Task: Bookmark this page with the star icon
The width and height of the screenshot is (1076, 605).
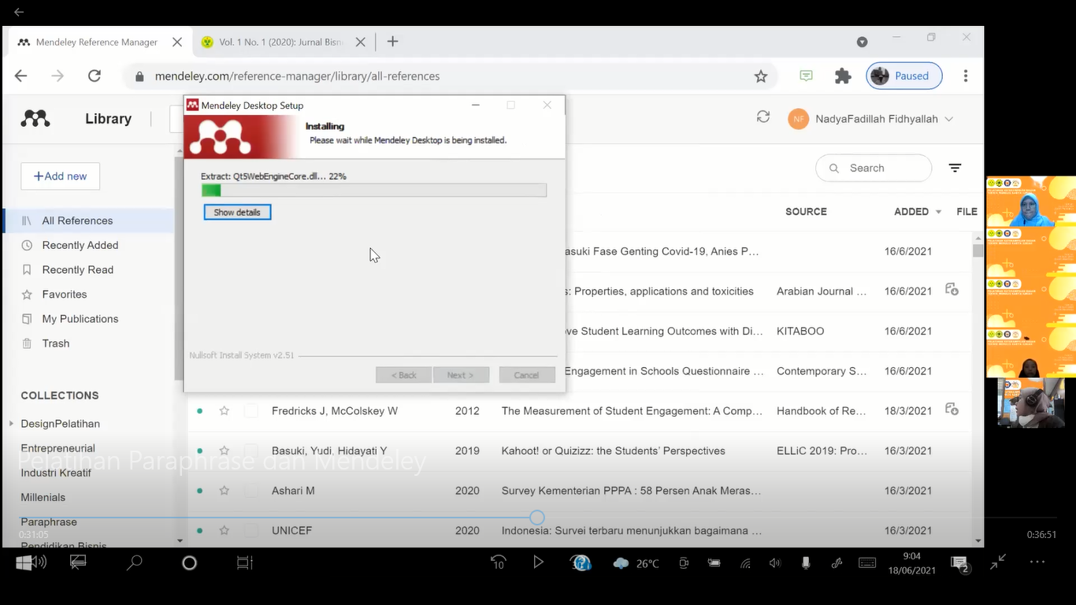Action: [761, 76]
